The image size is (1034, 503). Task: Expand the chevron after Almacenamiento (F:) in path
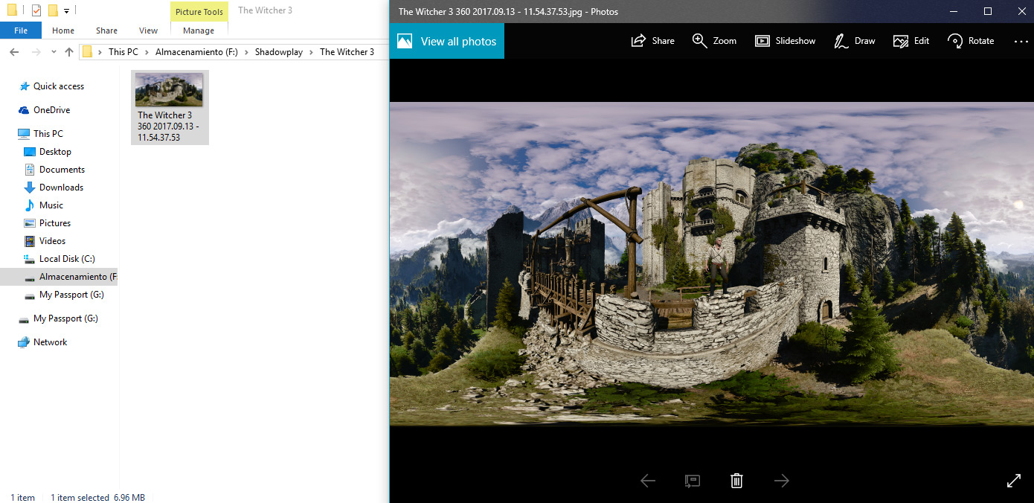pos(247,52)
